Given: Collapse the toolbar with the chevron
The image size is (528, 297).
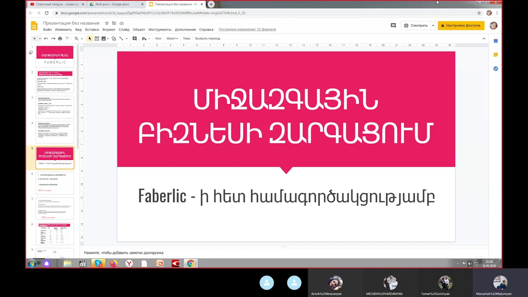Looking at the screenshot, I should click(x=484, y=38).
